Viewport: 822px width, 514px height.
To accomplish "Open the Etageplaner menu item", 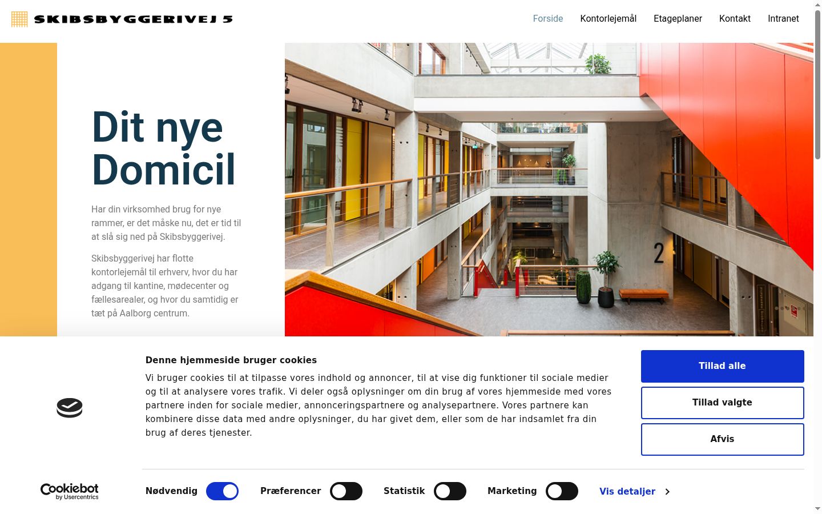I will pyautogui.click(x=678, y=19).
